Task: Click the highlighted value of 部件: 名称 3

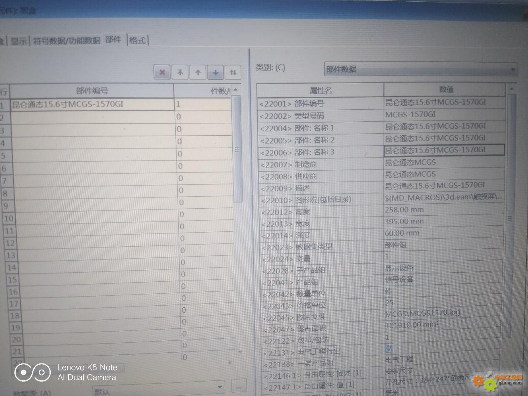Action: 444,150
